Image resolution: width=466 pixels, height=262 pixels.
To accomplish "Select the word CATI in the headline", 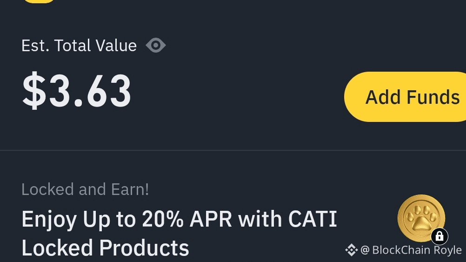I will tap(313, 219).
